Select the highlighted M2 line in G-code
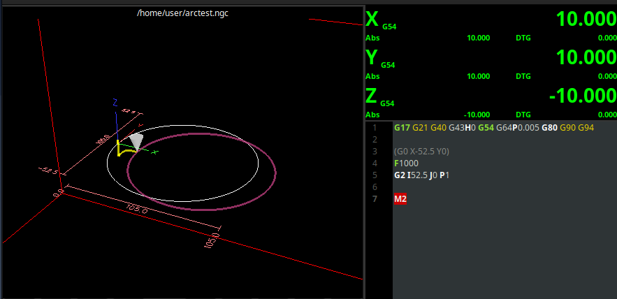 pos(400,199)
